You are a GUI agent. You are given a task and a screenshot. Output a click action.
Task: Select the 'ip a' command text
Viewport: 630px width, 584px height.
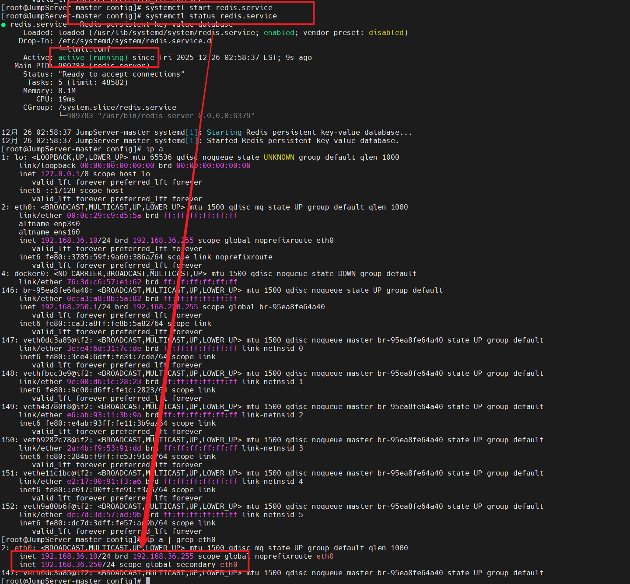(x=153, y=149)
